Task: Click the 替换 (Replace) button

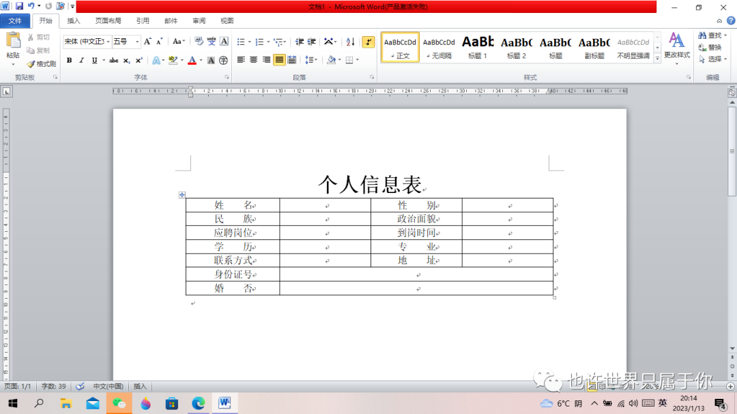Action: coord(710,48)
